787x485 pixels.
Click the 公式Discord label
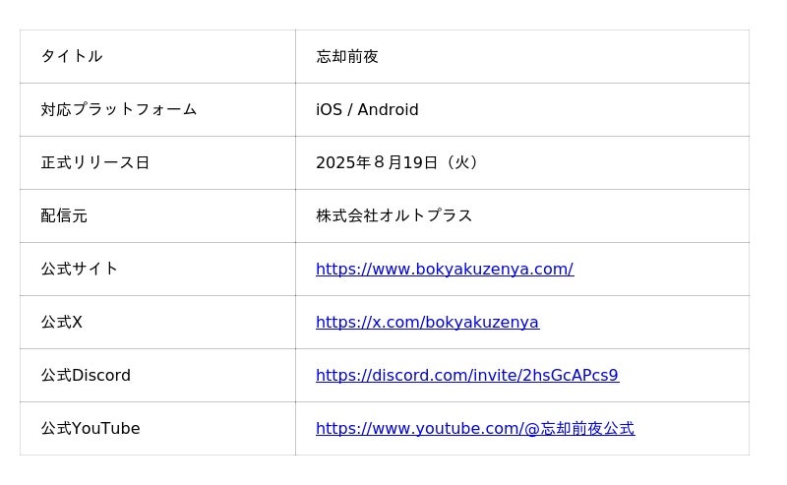(x=86, y=376)
